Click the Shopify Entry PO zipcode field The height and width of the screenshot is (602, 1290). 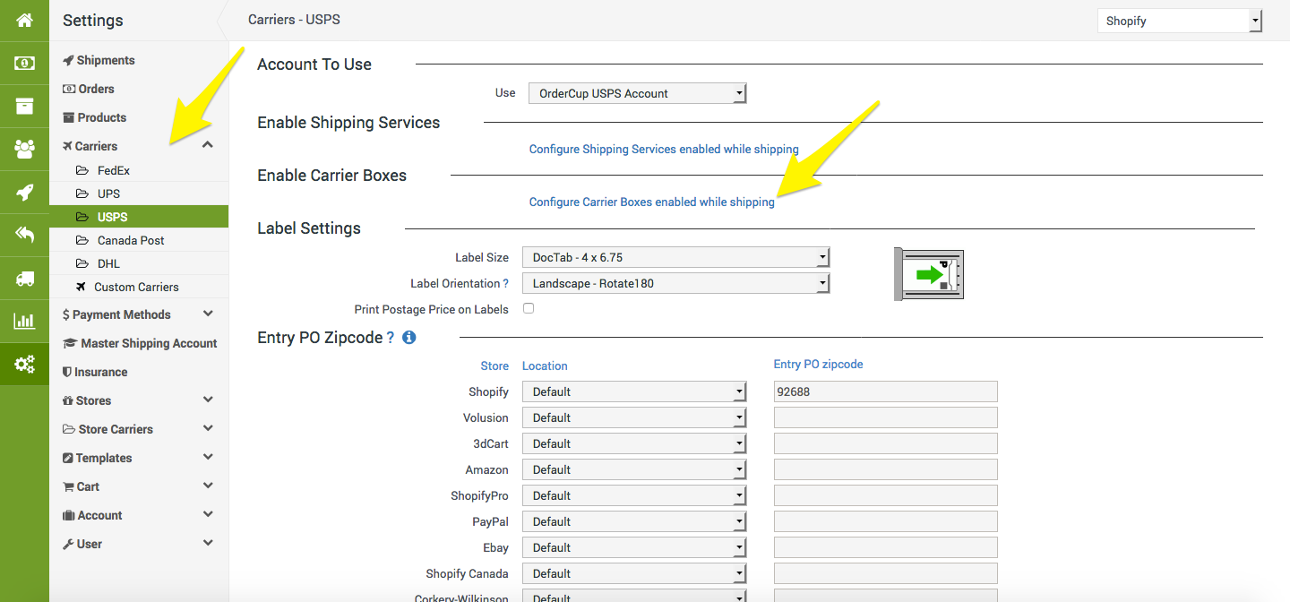point(885,391)
